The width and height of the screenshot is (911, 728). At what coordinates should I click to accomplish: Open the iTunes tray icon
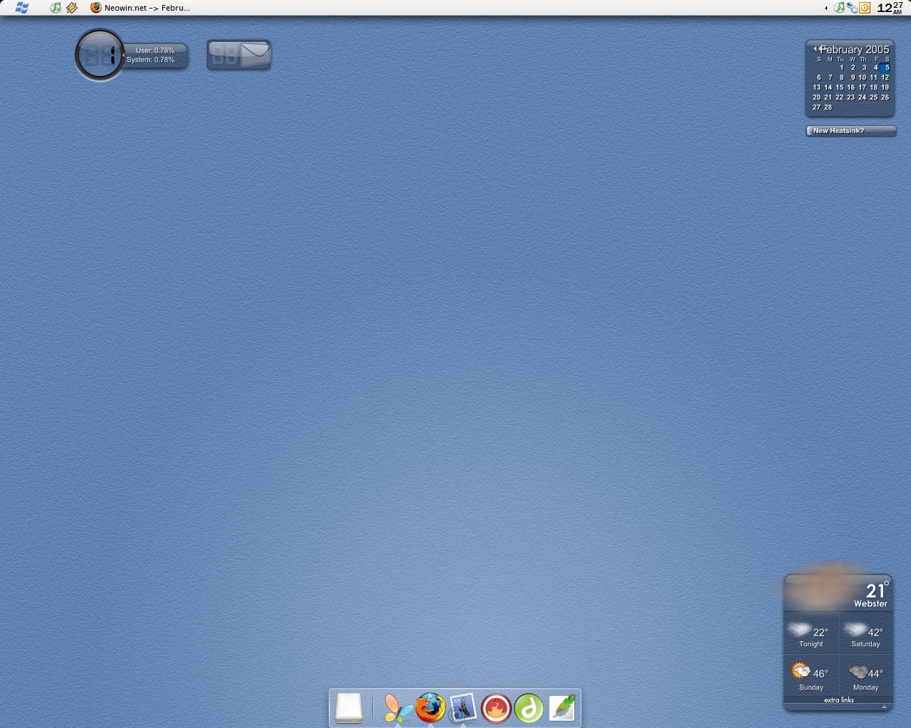tap(839, 8)
